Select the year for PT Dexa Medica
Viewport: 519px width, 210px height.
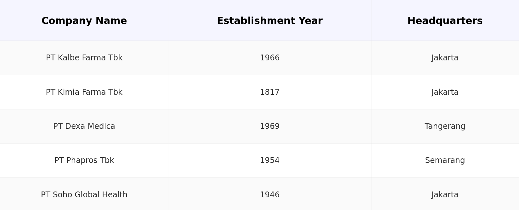[x=270, y=126]
